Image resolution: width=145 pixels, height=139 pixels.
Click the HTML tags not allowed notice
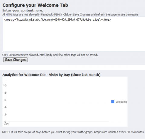pos(71,15)
